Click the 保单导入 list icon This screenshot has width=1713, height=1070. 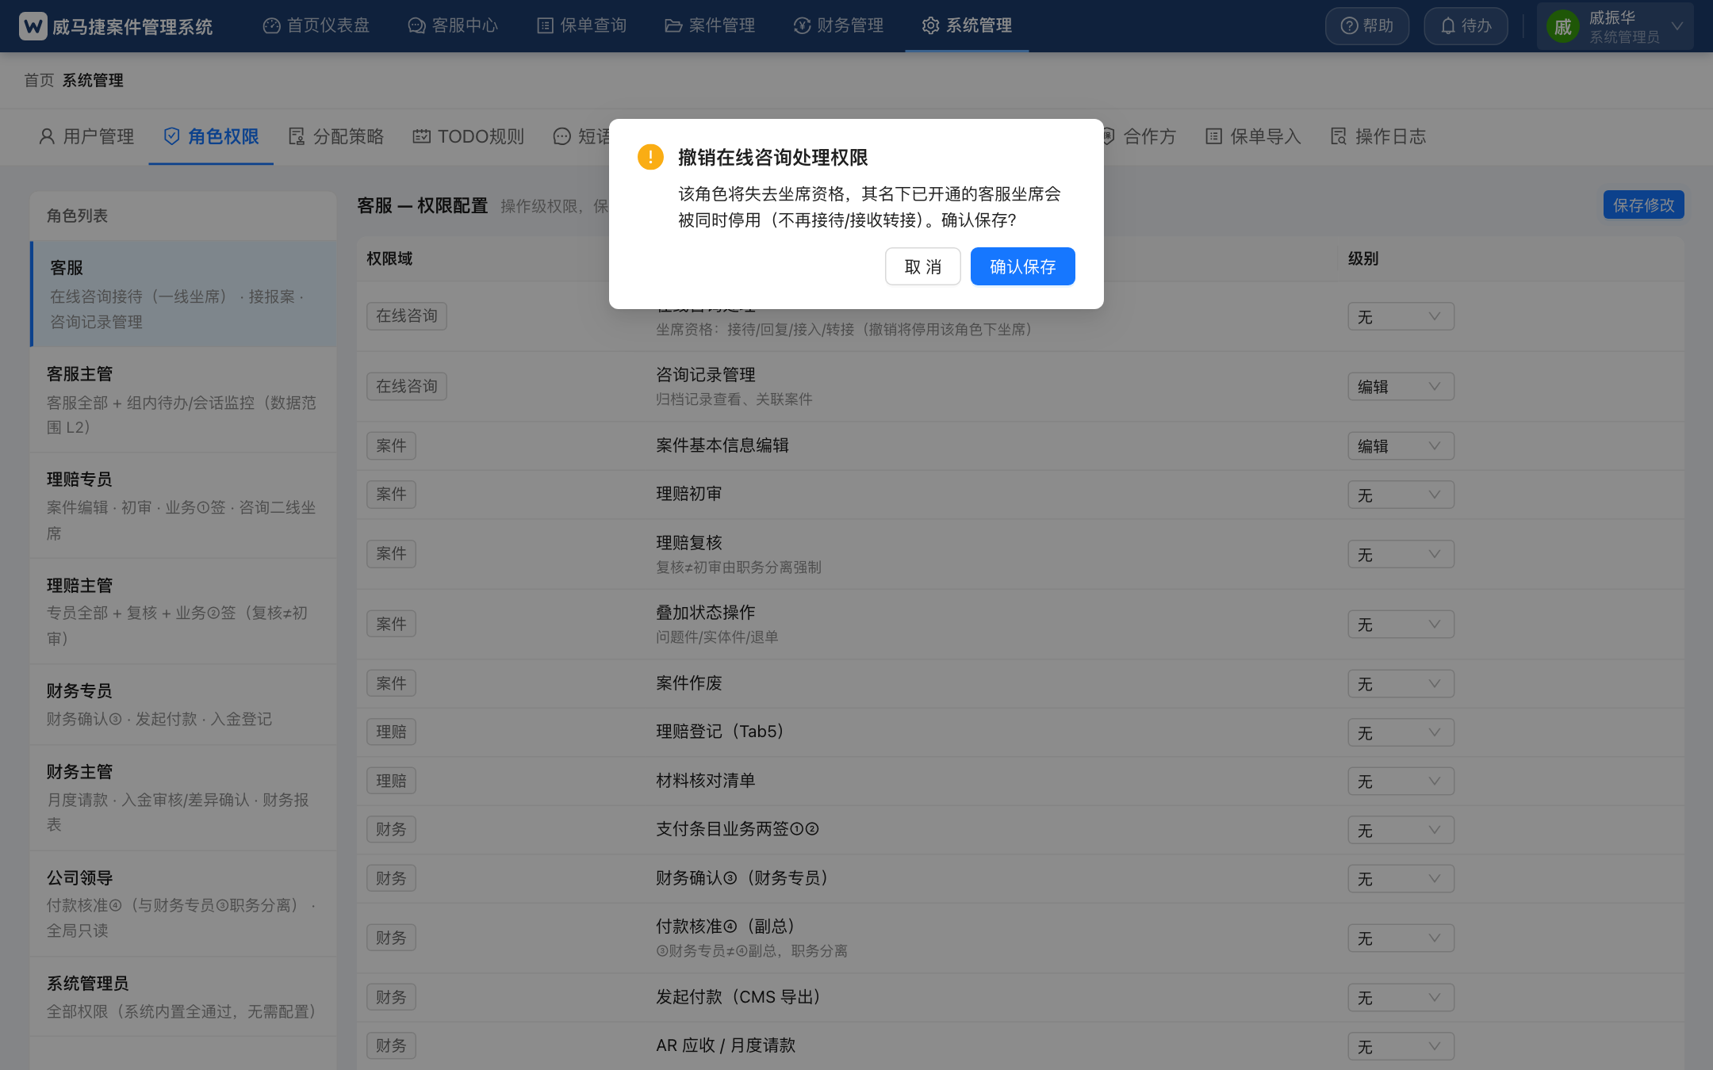[1213, 136]
